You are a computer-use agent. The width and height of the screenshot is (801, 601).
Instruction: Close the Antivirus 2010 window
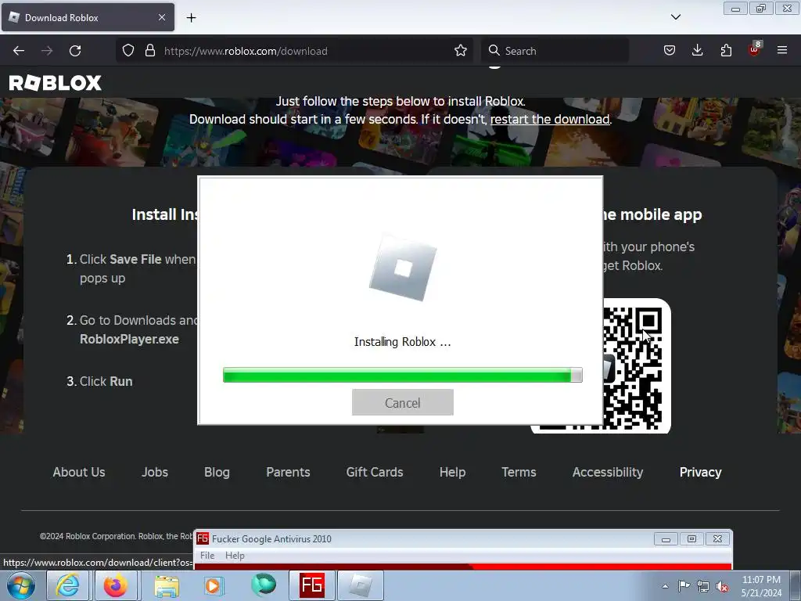pyautogui.click(x=718, y=539)
